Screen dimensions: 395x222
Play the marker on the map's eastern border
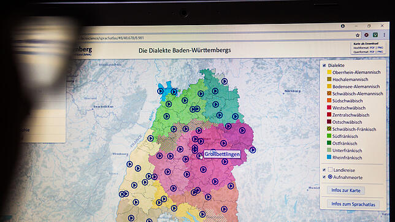click(253, 150)
